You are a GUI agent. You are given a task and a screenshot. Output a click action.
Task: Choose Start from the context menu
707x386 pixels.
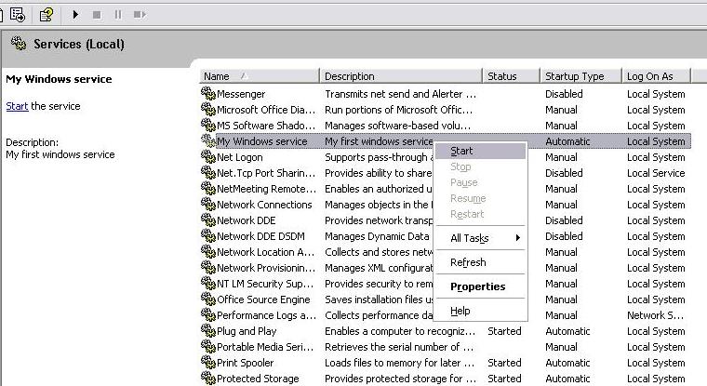481,151
